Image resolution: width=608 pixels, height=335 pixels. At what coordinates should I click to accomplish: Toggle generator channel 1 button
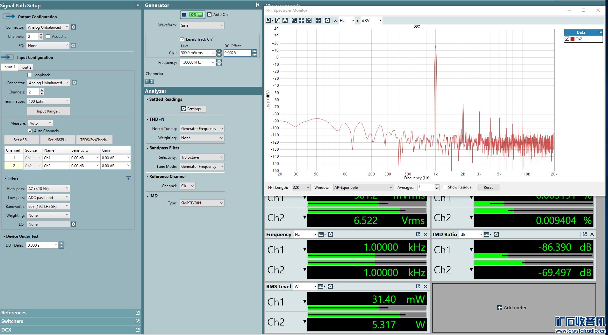coord(147,81)
